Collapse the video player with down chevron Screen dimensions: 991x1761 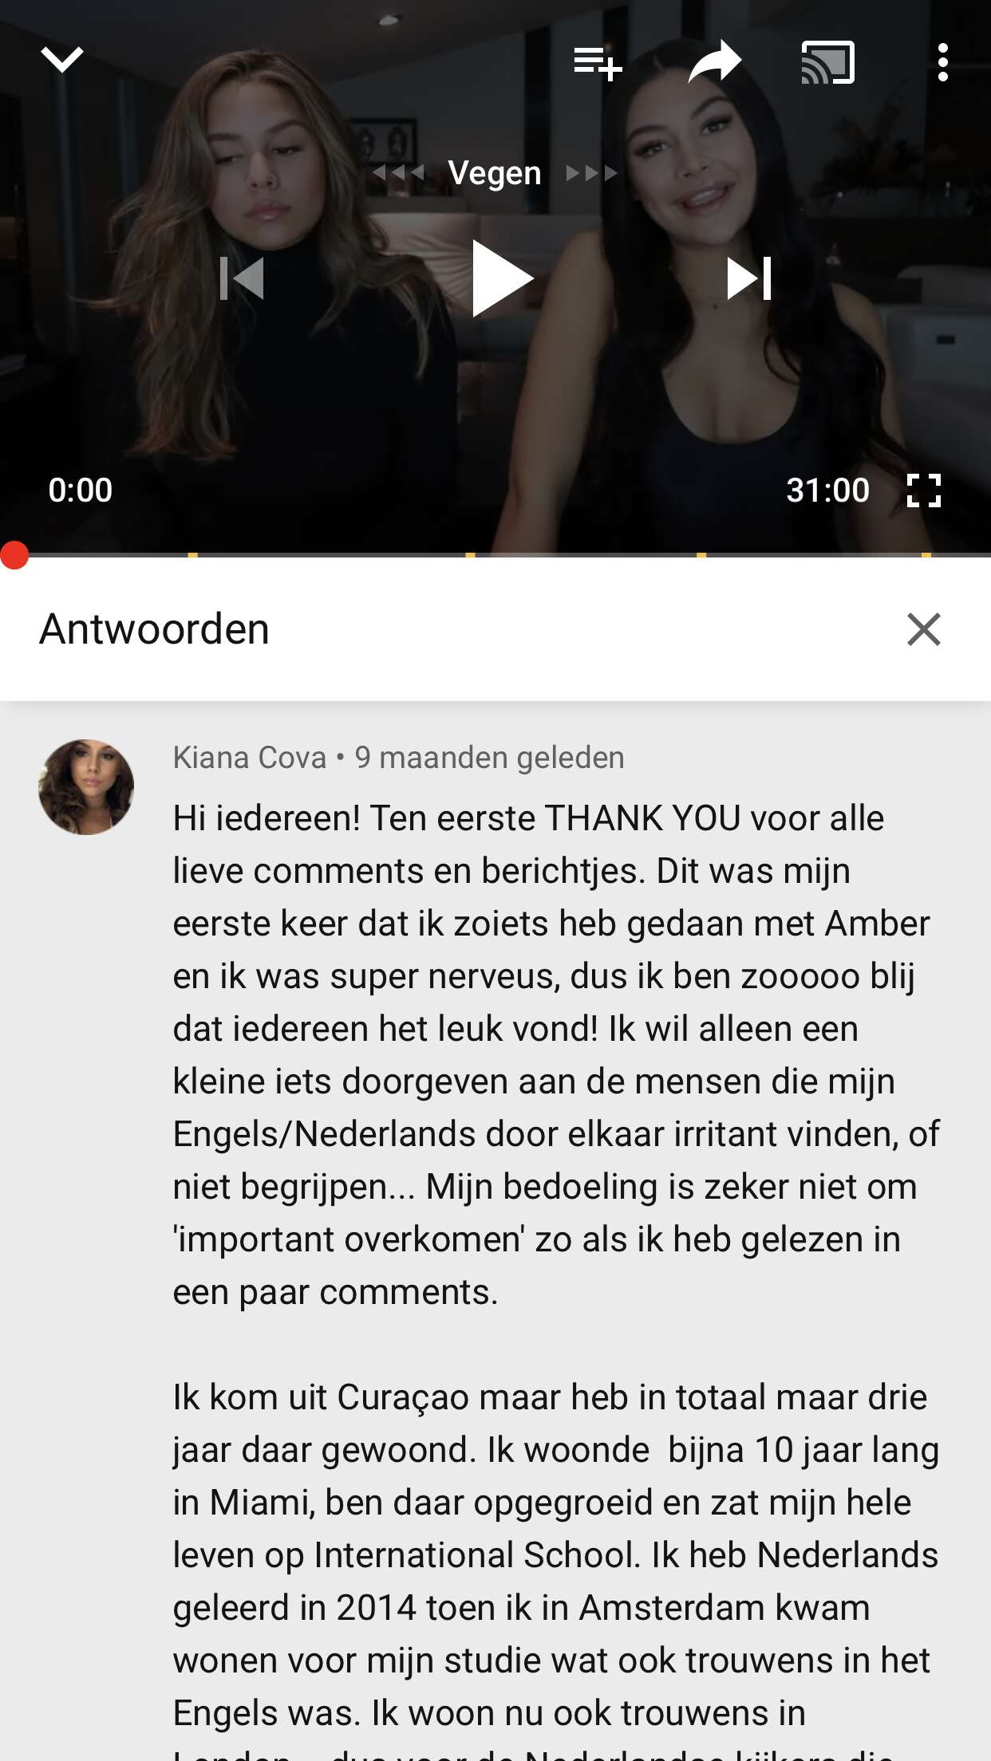point(62,60)
